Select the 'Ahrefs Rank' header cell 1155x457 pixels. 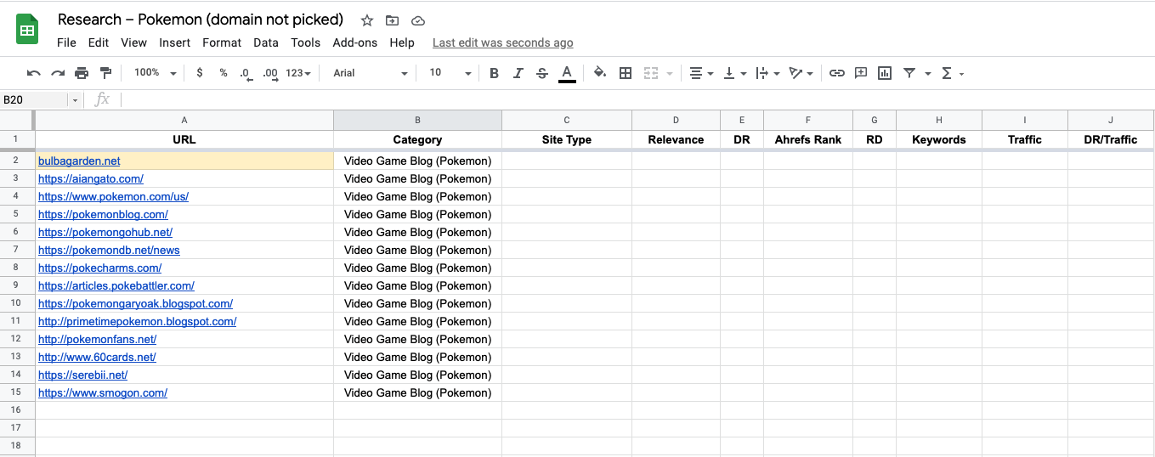[x=808, y=140]
